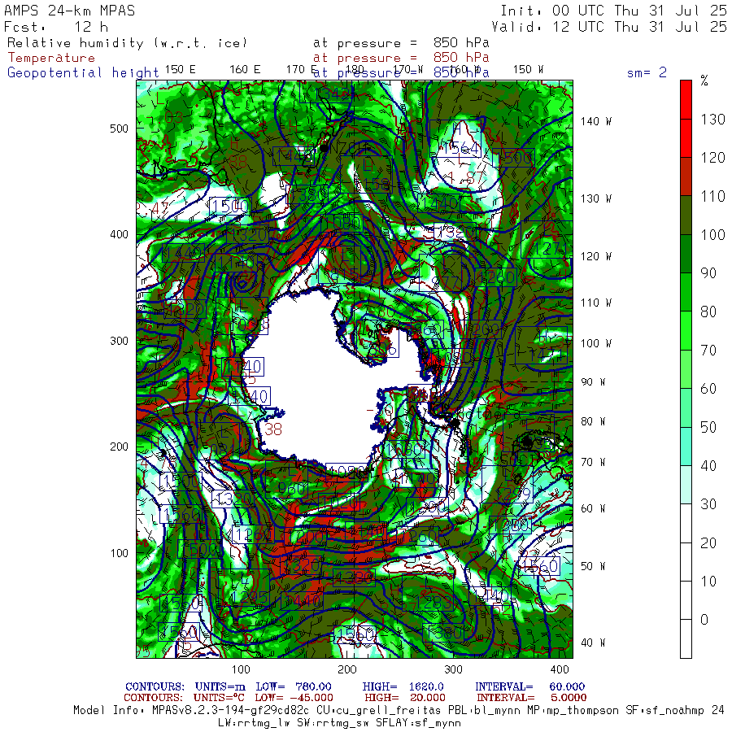Click the left y-axis tick label '300'

pyautogui.click(x=119, y=342)
